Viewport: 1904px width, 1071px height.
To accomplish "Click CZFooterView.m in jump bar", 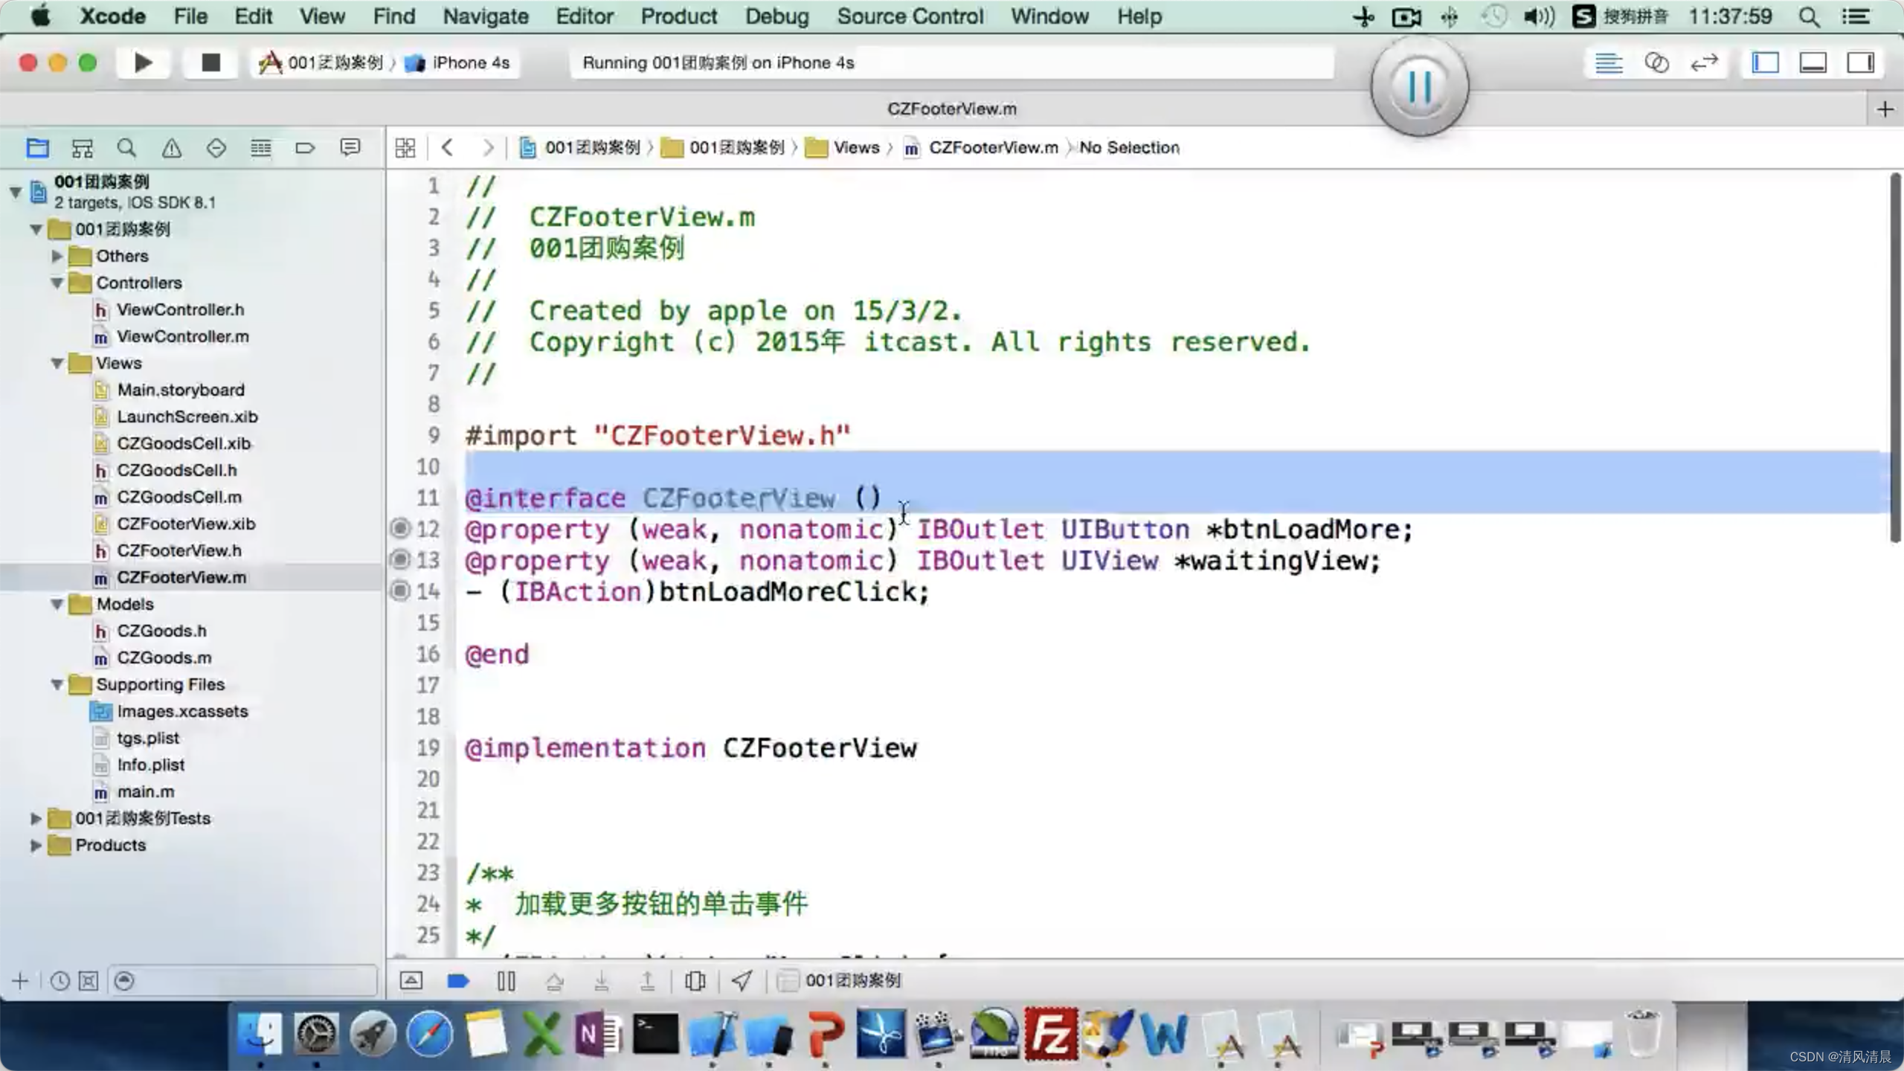I will pos(981,147).
